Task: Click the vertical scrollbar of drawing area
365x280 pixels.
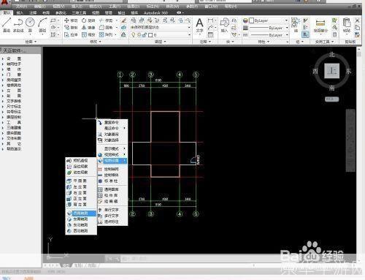Action: [x=359, y=156]
